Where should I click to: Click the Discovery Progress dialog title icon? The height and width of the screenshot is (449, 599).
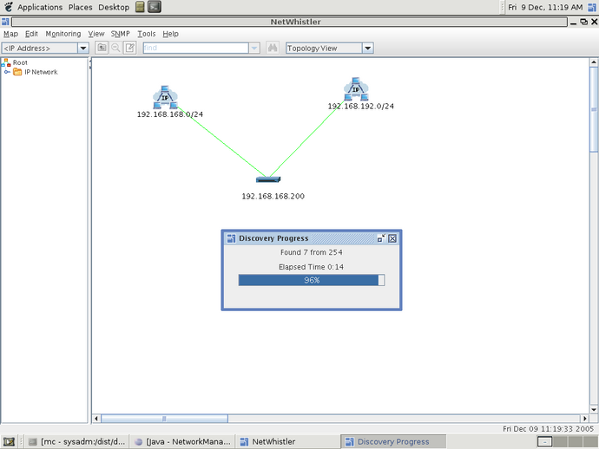[x=231, y=238]
